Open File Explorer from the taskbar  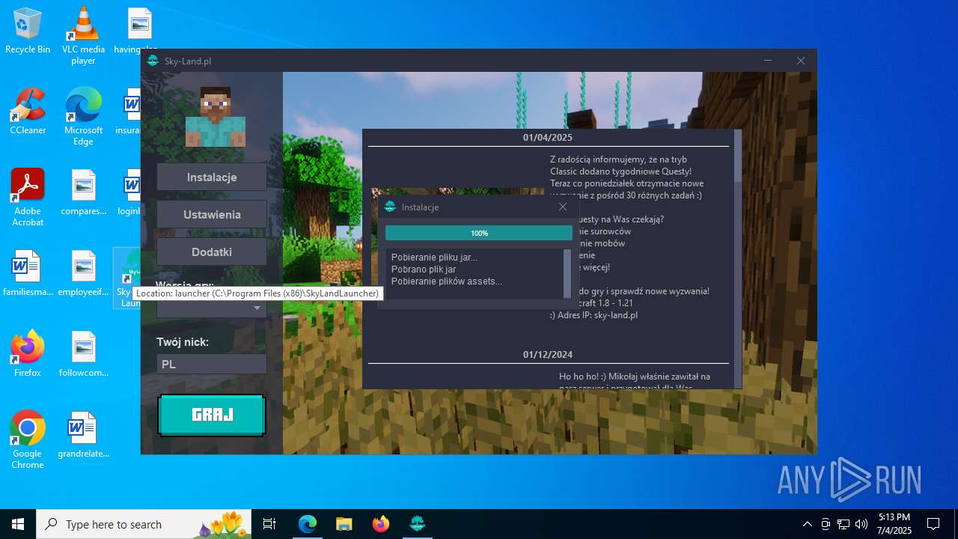coord(344,524)
